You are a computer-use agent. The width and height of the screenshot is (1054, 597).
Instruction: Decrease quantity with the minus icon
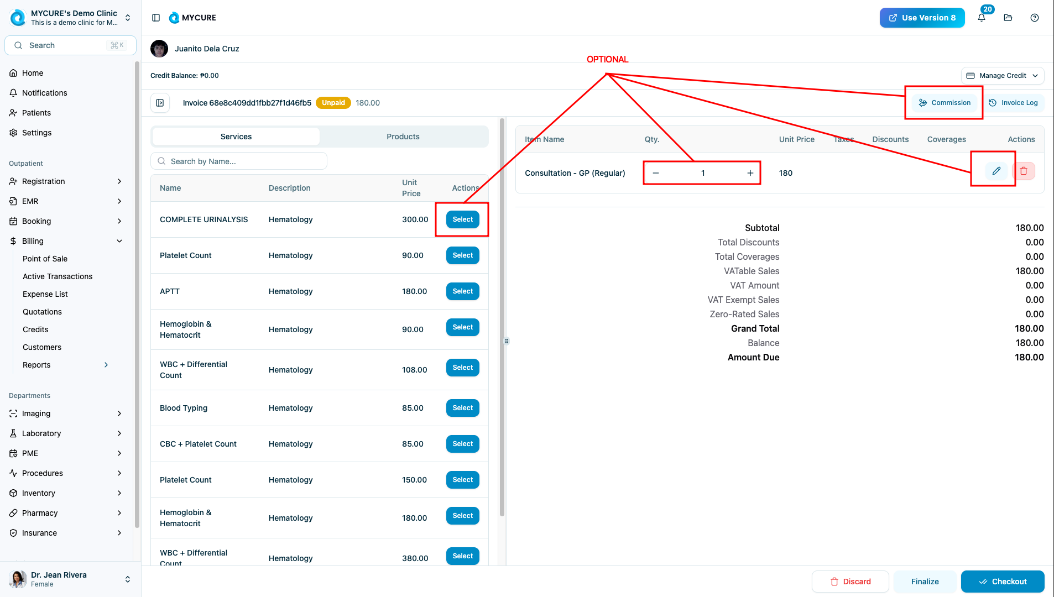[x=656, y=173]
